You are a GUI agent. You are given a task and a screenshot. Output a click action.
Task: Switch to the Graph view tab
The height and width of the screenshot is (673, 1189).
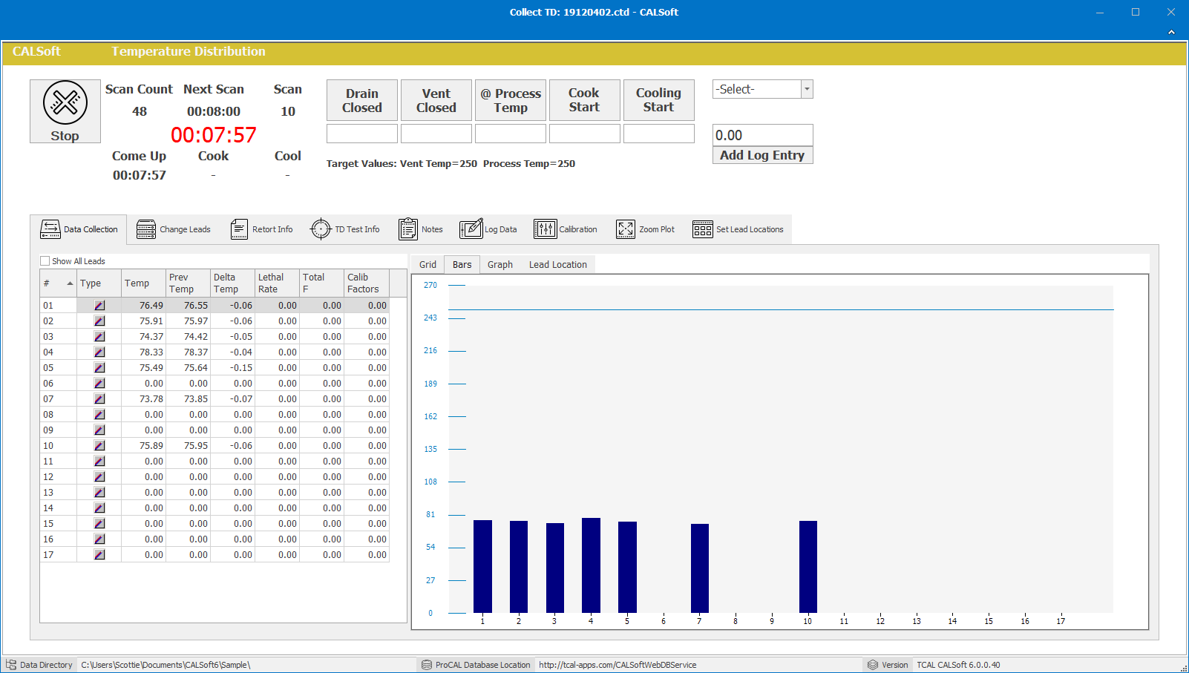(500, 264)
